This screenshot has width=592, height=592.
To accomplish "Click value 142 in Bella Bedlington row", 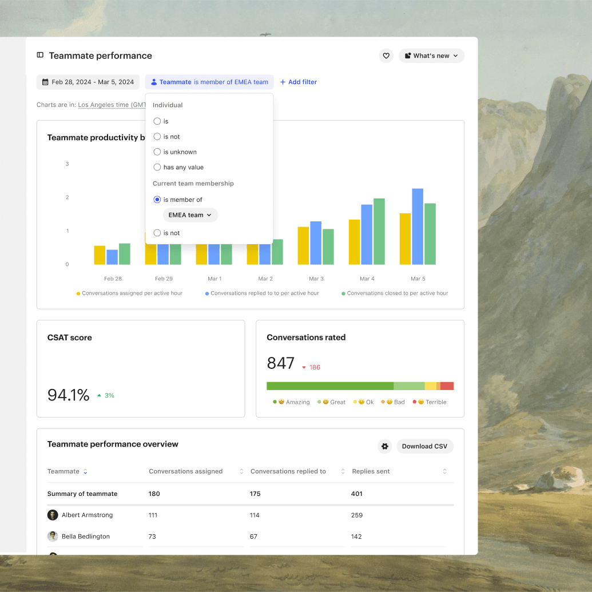I will [356, 537].
